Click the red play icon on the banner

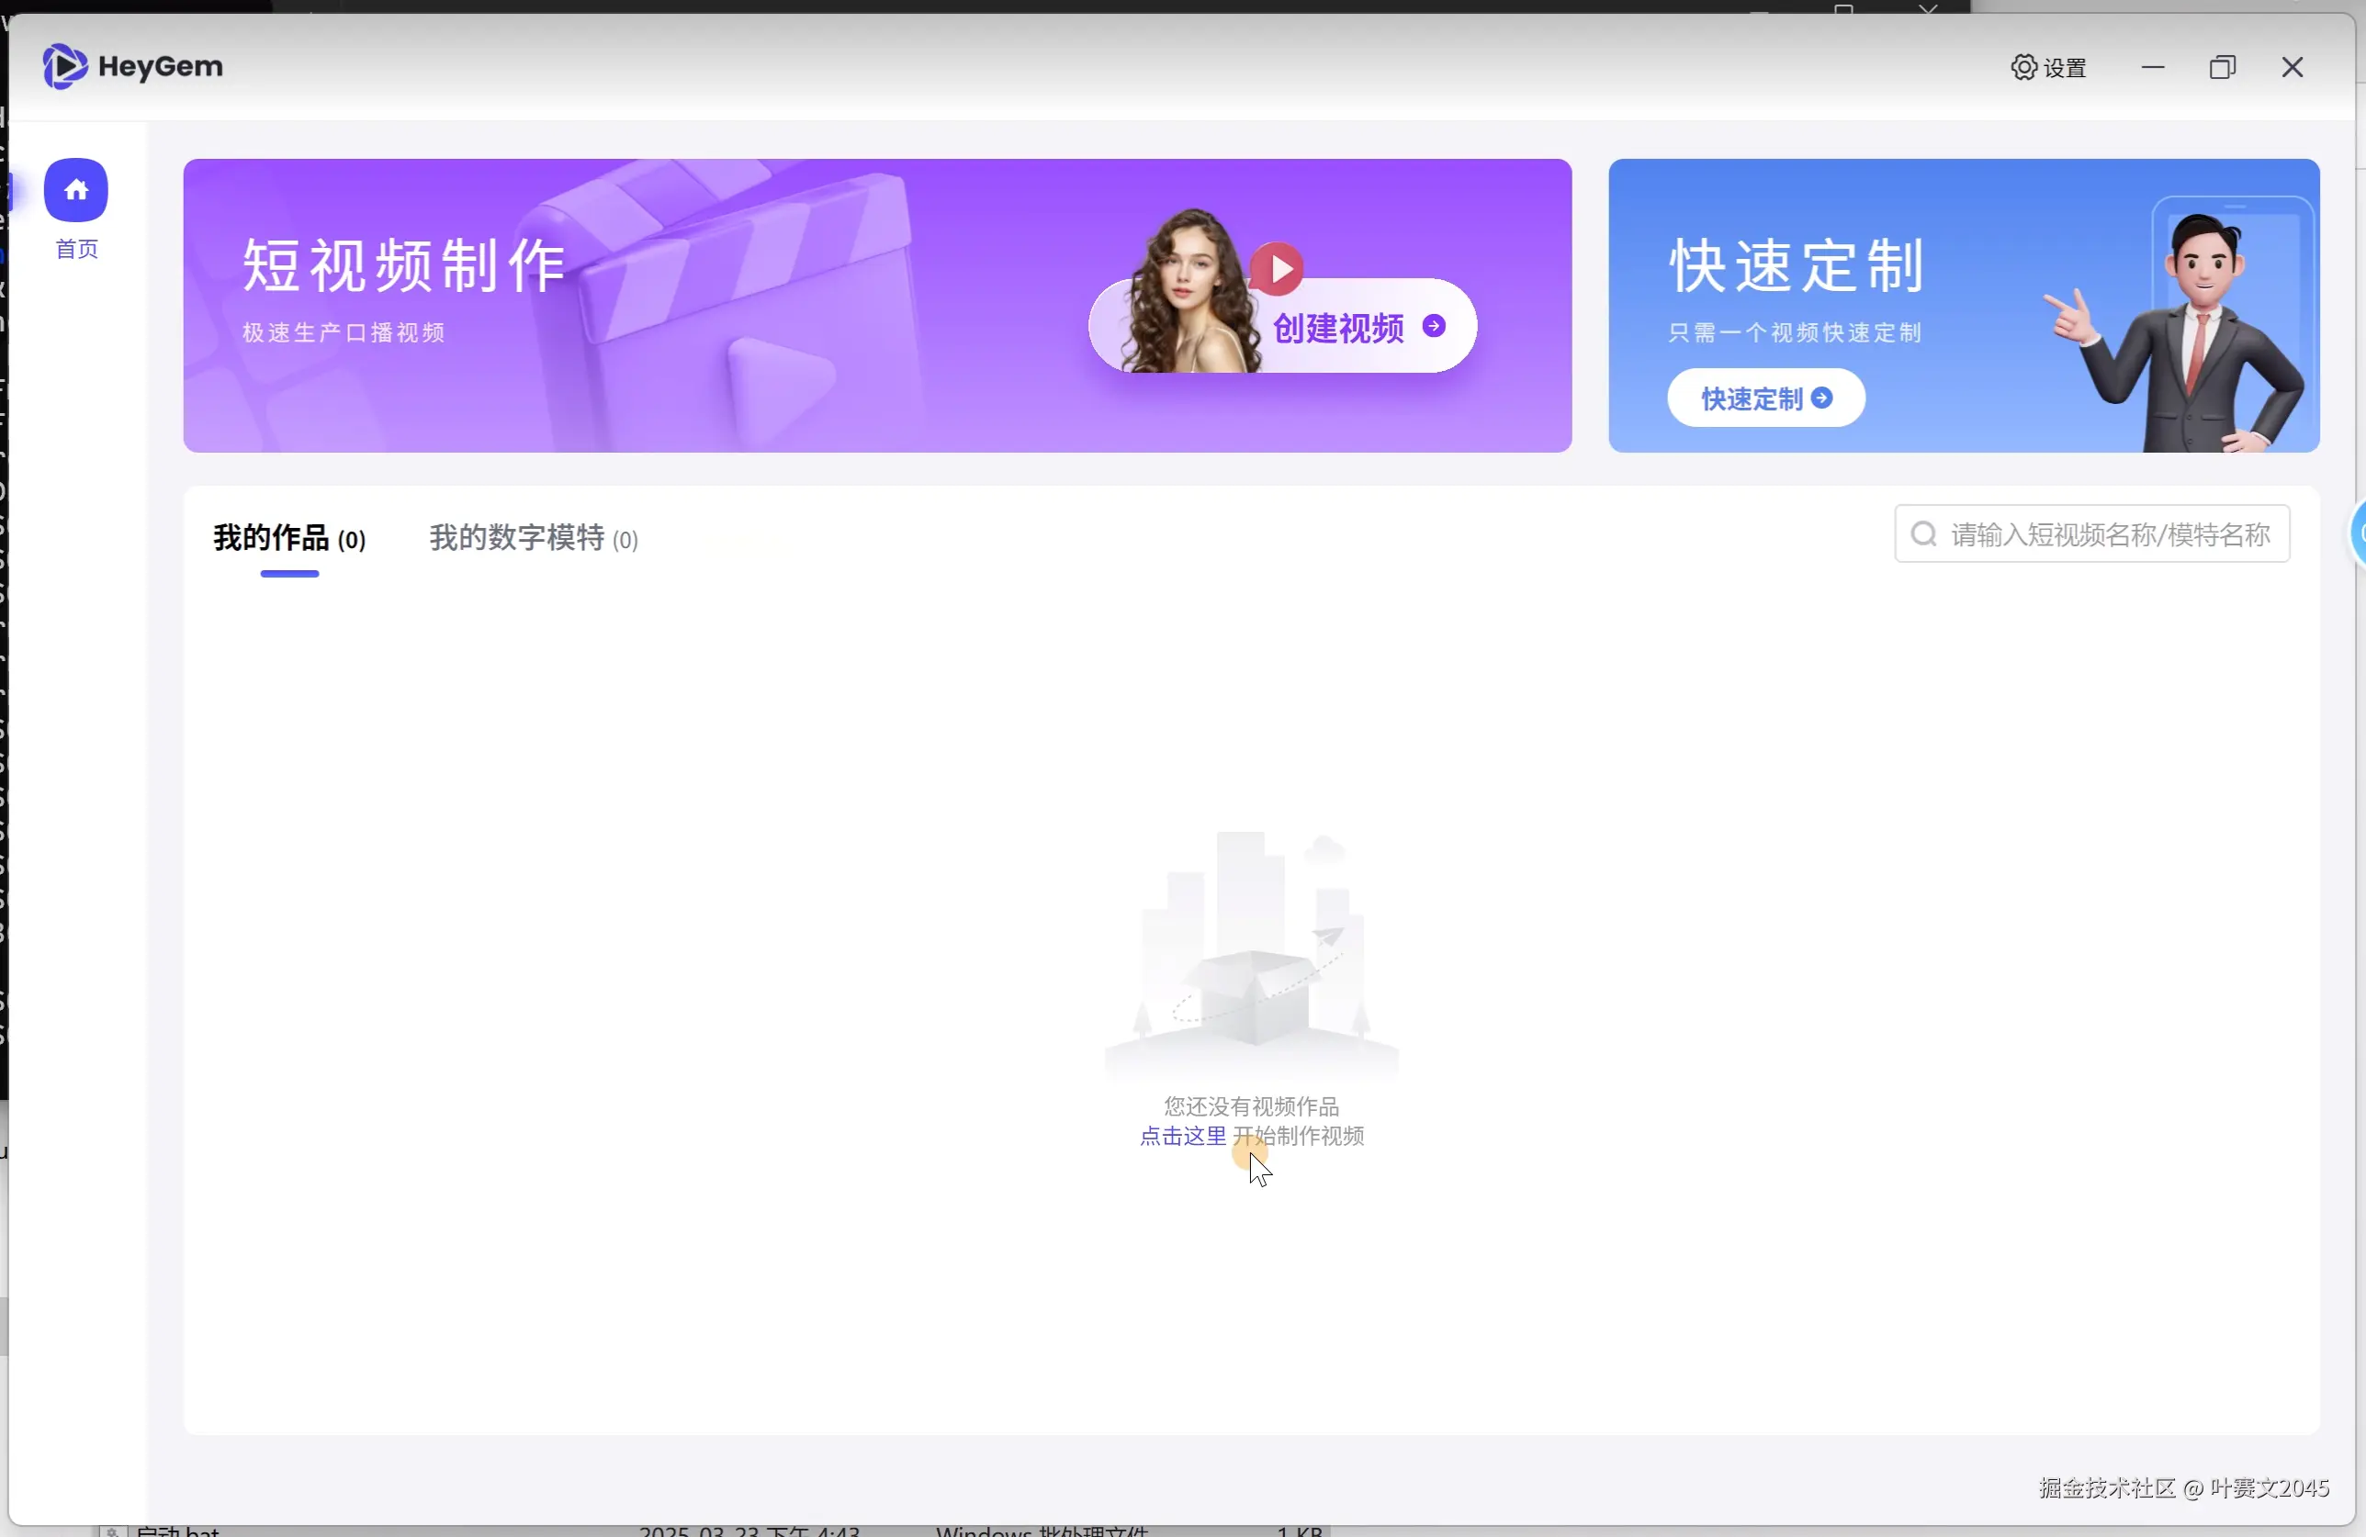point(1278,268)
